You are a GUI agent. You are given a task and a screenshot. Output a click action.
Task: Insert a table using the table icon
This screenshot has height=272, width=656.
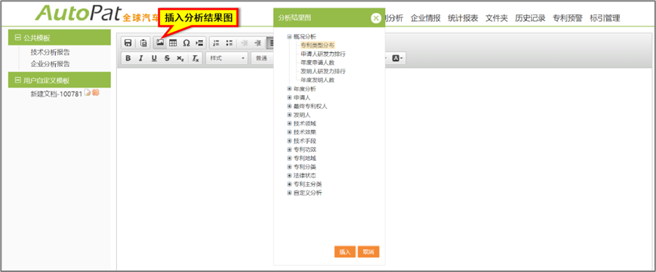173,42
